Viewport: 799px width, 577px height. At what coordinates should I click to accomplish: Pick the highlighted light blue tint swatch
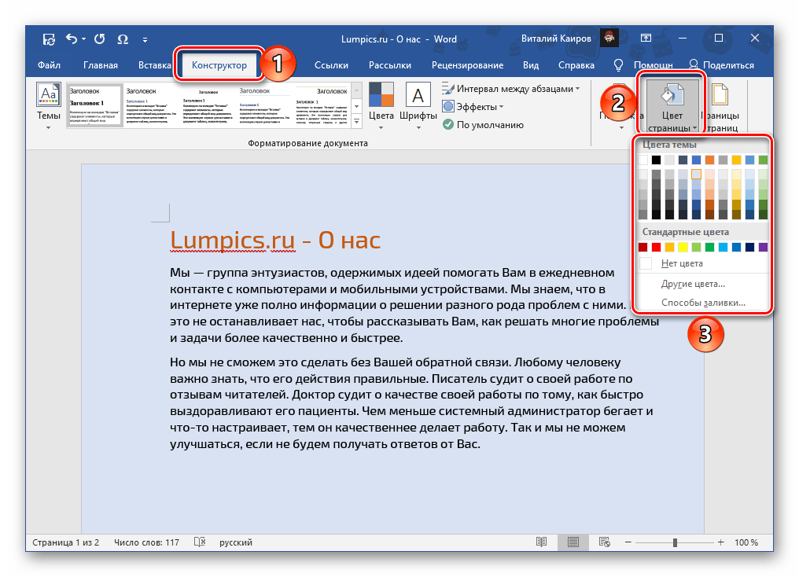pyautogui.click(x=697, y=175)
